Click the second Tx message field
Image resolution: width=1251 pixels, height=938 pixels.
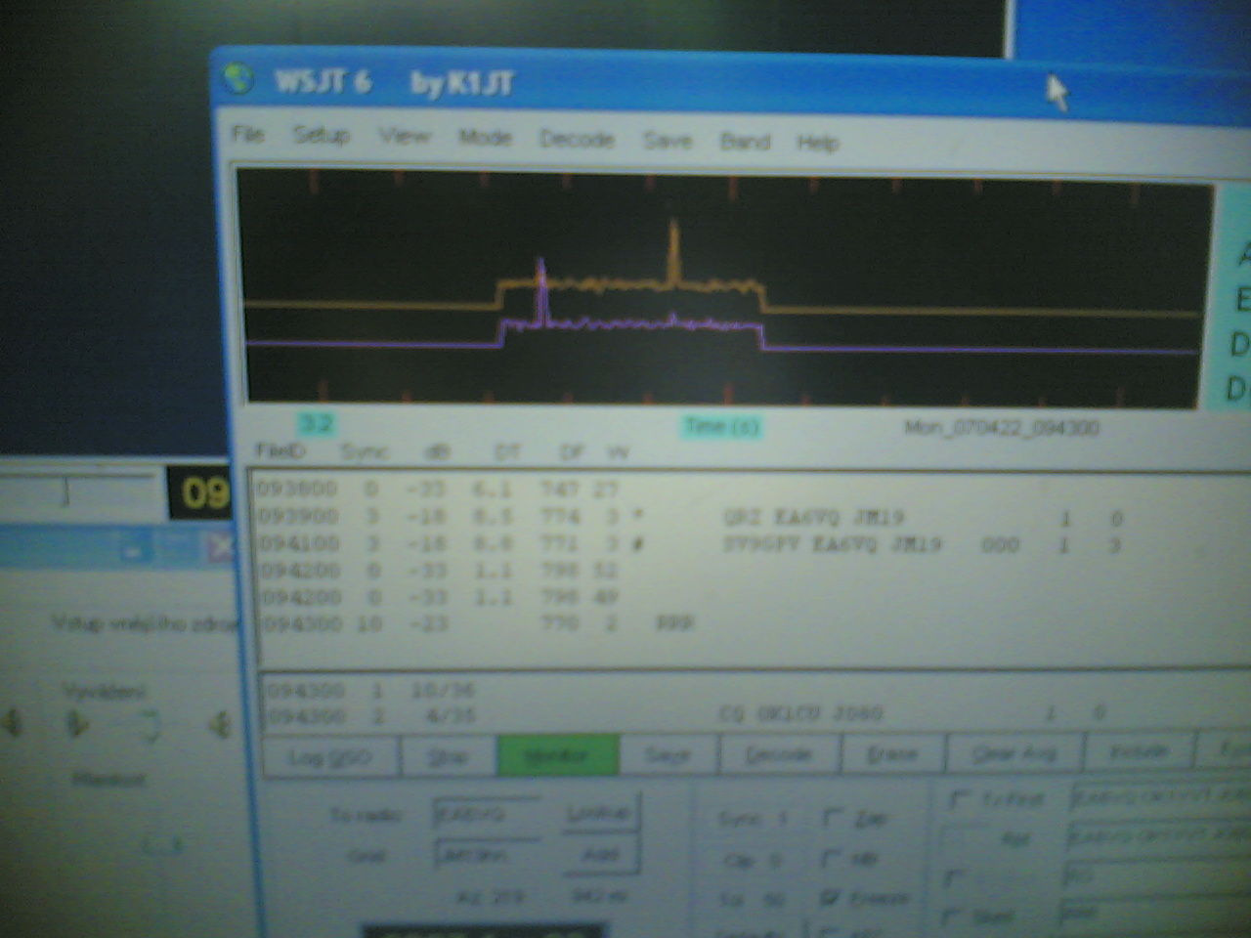[x=1158, y=836]
